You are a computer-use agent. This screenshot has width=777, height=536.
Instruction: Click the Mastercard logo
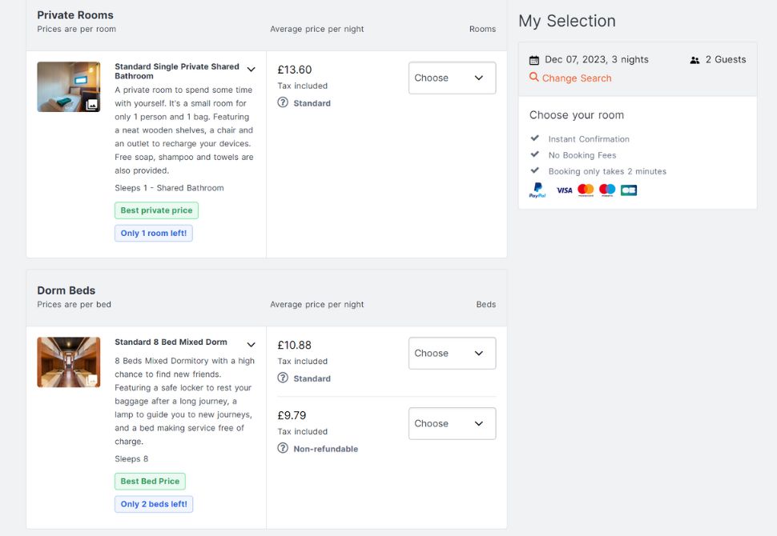[586, 190]
